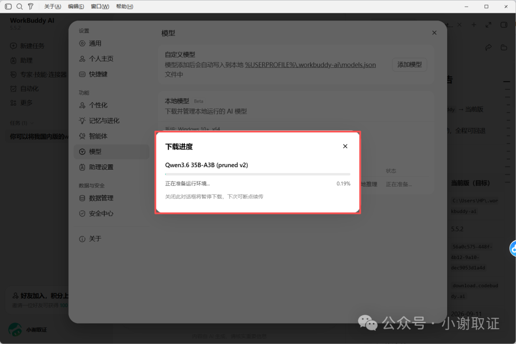Select 智能体 in settings sidebar
Viewport: 516px width, 344px height.
(x=111, y=136)
